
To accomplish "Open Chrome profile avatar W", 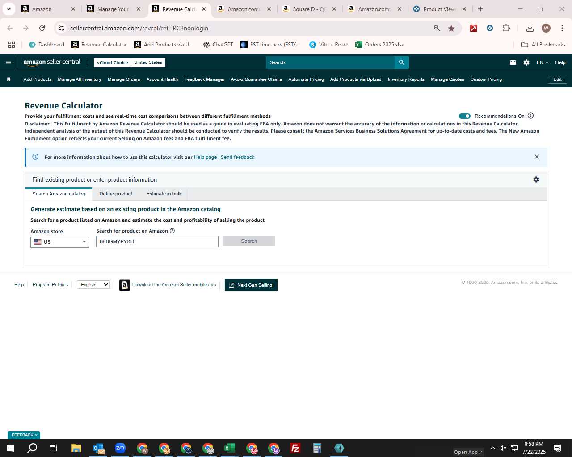I will tap(546, 28).
